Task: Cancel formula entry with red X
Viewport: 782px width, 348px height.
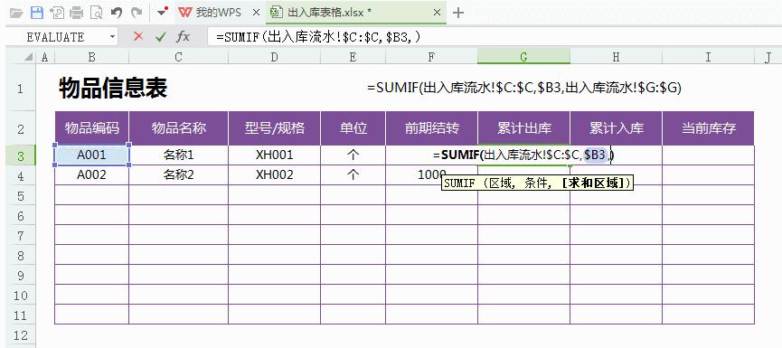Action: coord(138,36)
